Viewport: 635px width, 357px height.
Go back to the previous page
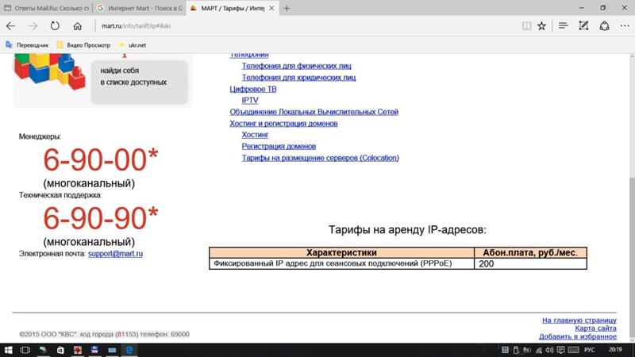pyautogui.click(x=11, y=26)
